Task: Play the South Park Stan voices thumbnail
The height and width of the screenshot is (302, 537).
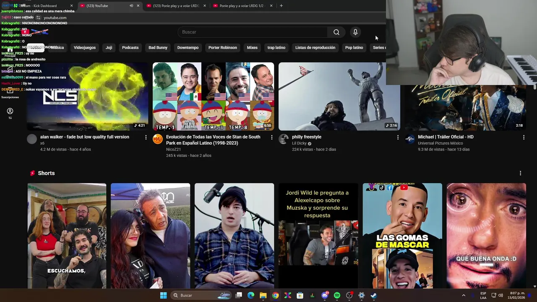Action: pyautogui.click(x=213, y=96)
